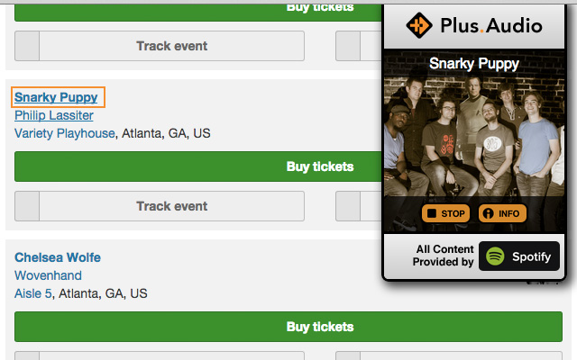The image size is (577, 360).
Task: Open the Snarky Puppy artist link
Action: pyautogui.click(x=56, y=97)
